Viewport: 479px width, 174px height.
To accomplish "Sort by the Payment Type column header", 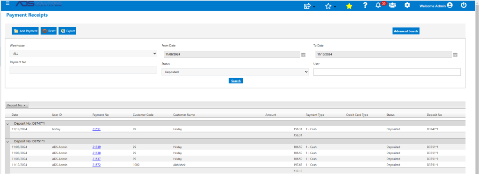I will coord(315,115).
